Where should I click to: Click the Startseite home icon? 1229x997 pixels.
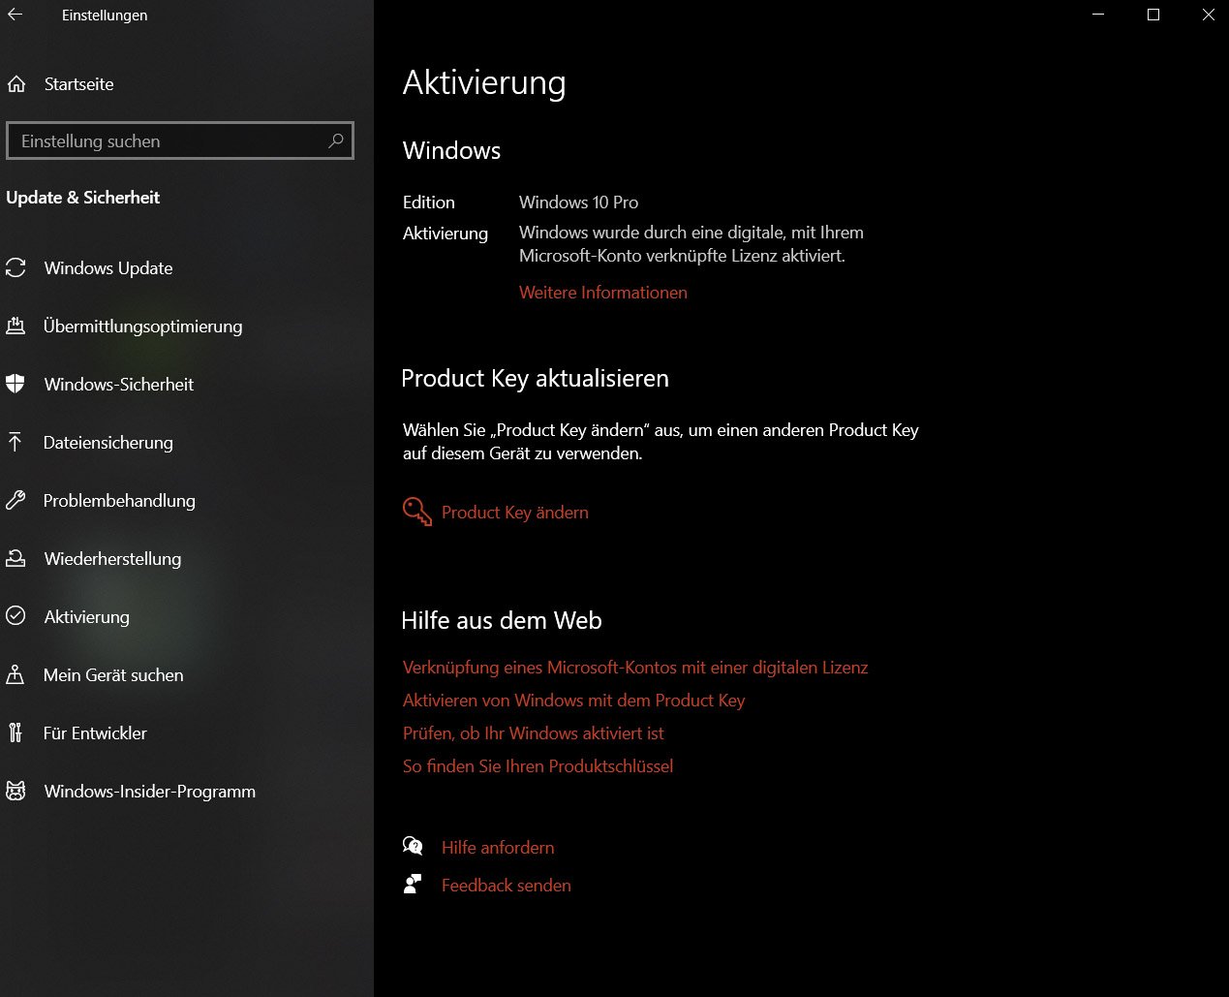(16, 84)
